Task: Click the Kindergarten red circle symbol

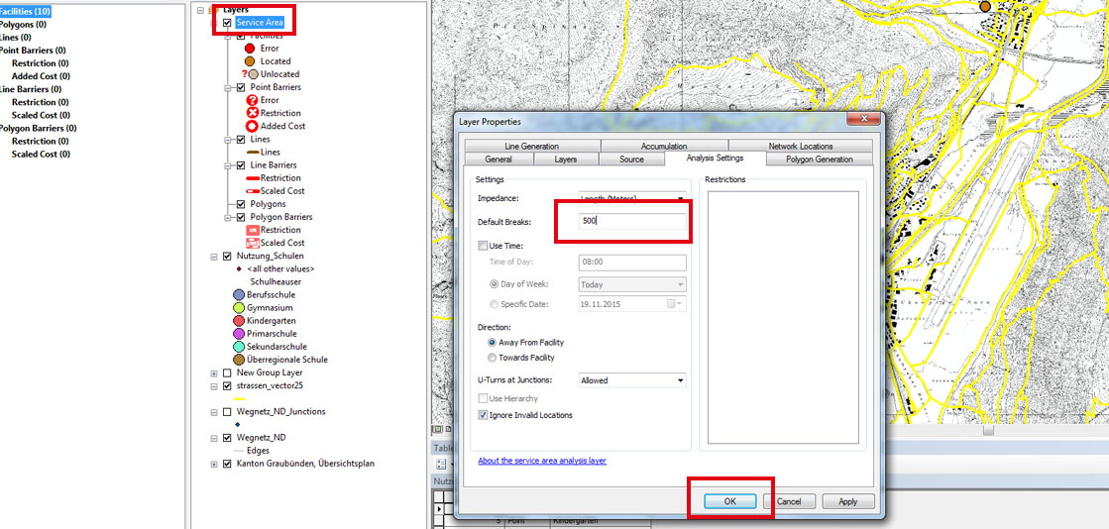Action: (239, 321)
